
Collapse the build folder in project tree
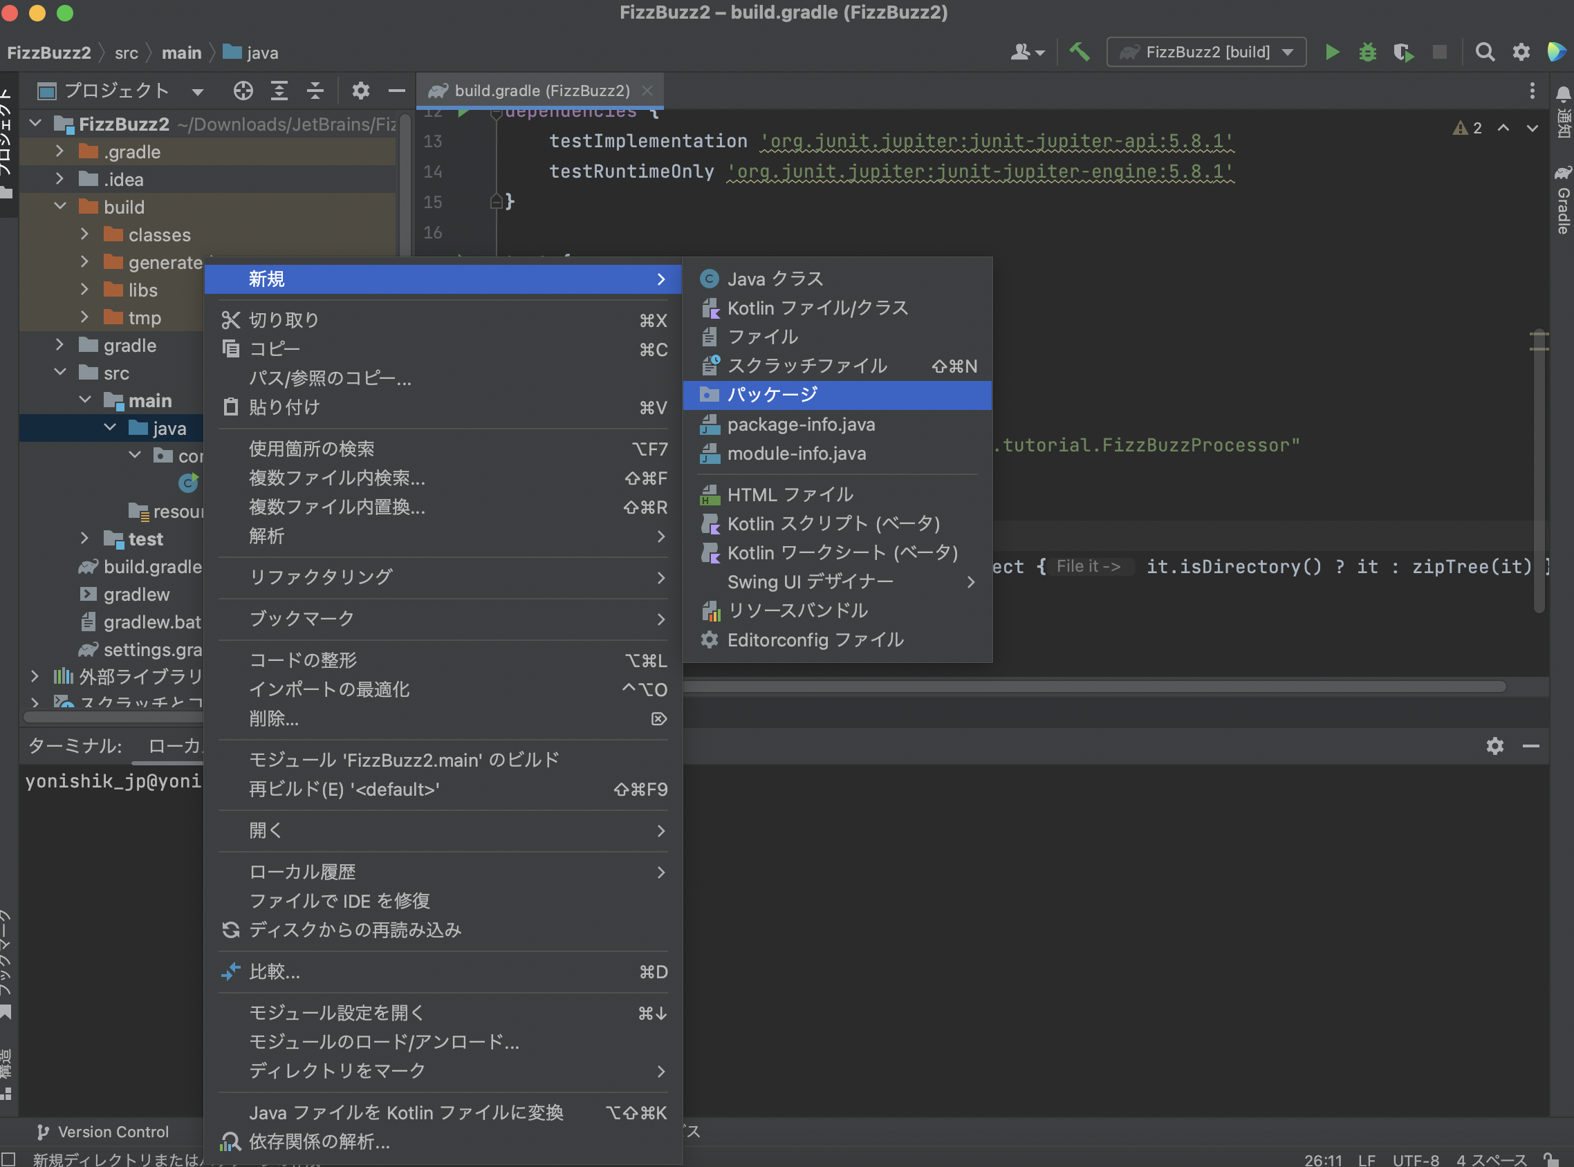(x=61, y=206)
